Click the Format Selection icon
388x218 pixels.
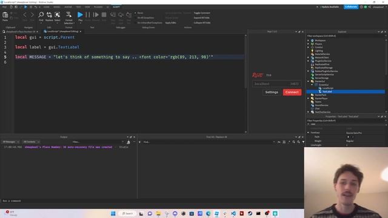(x=69, y=15)
